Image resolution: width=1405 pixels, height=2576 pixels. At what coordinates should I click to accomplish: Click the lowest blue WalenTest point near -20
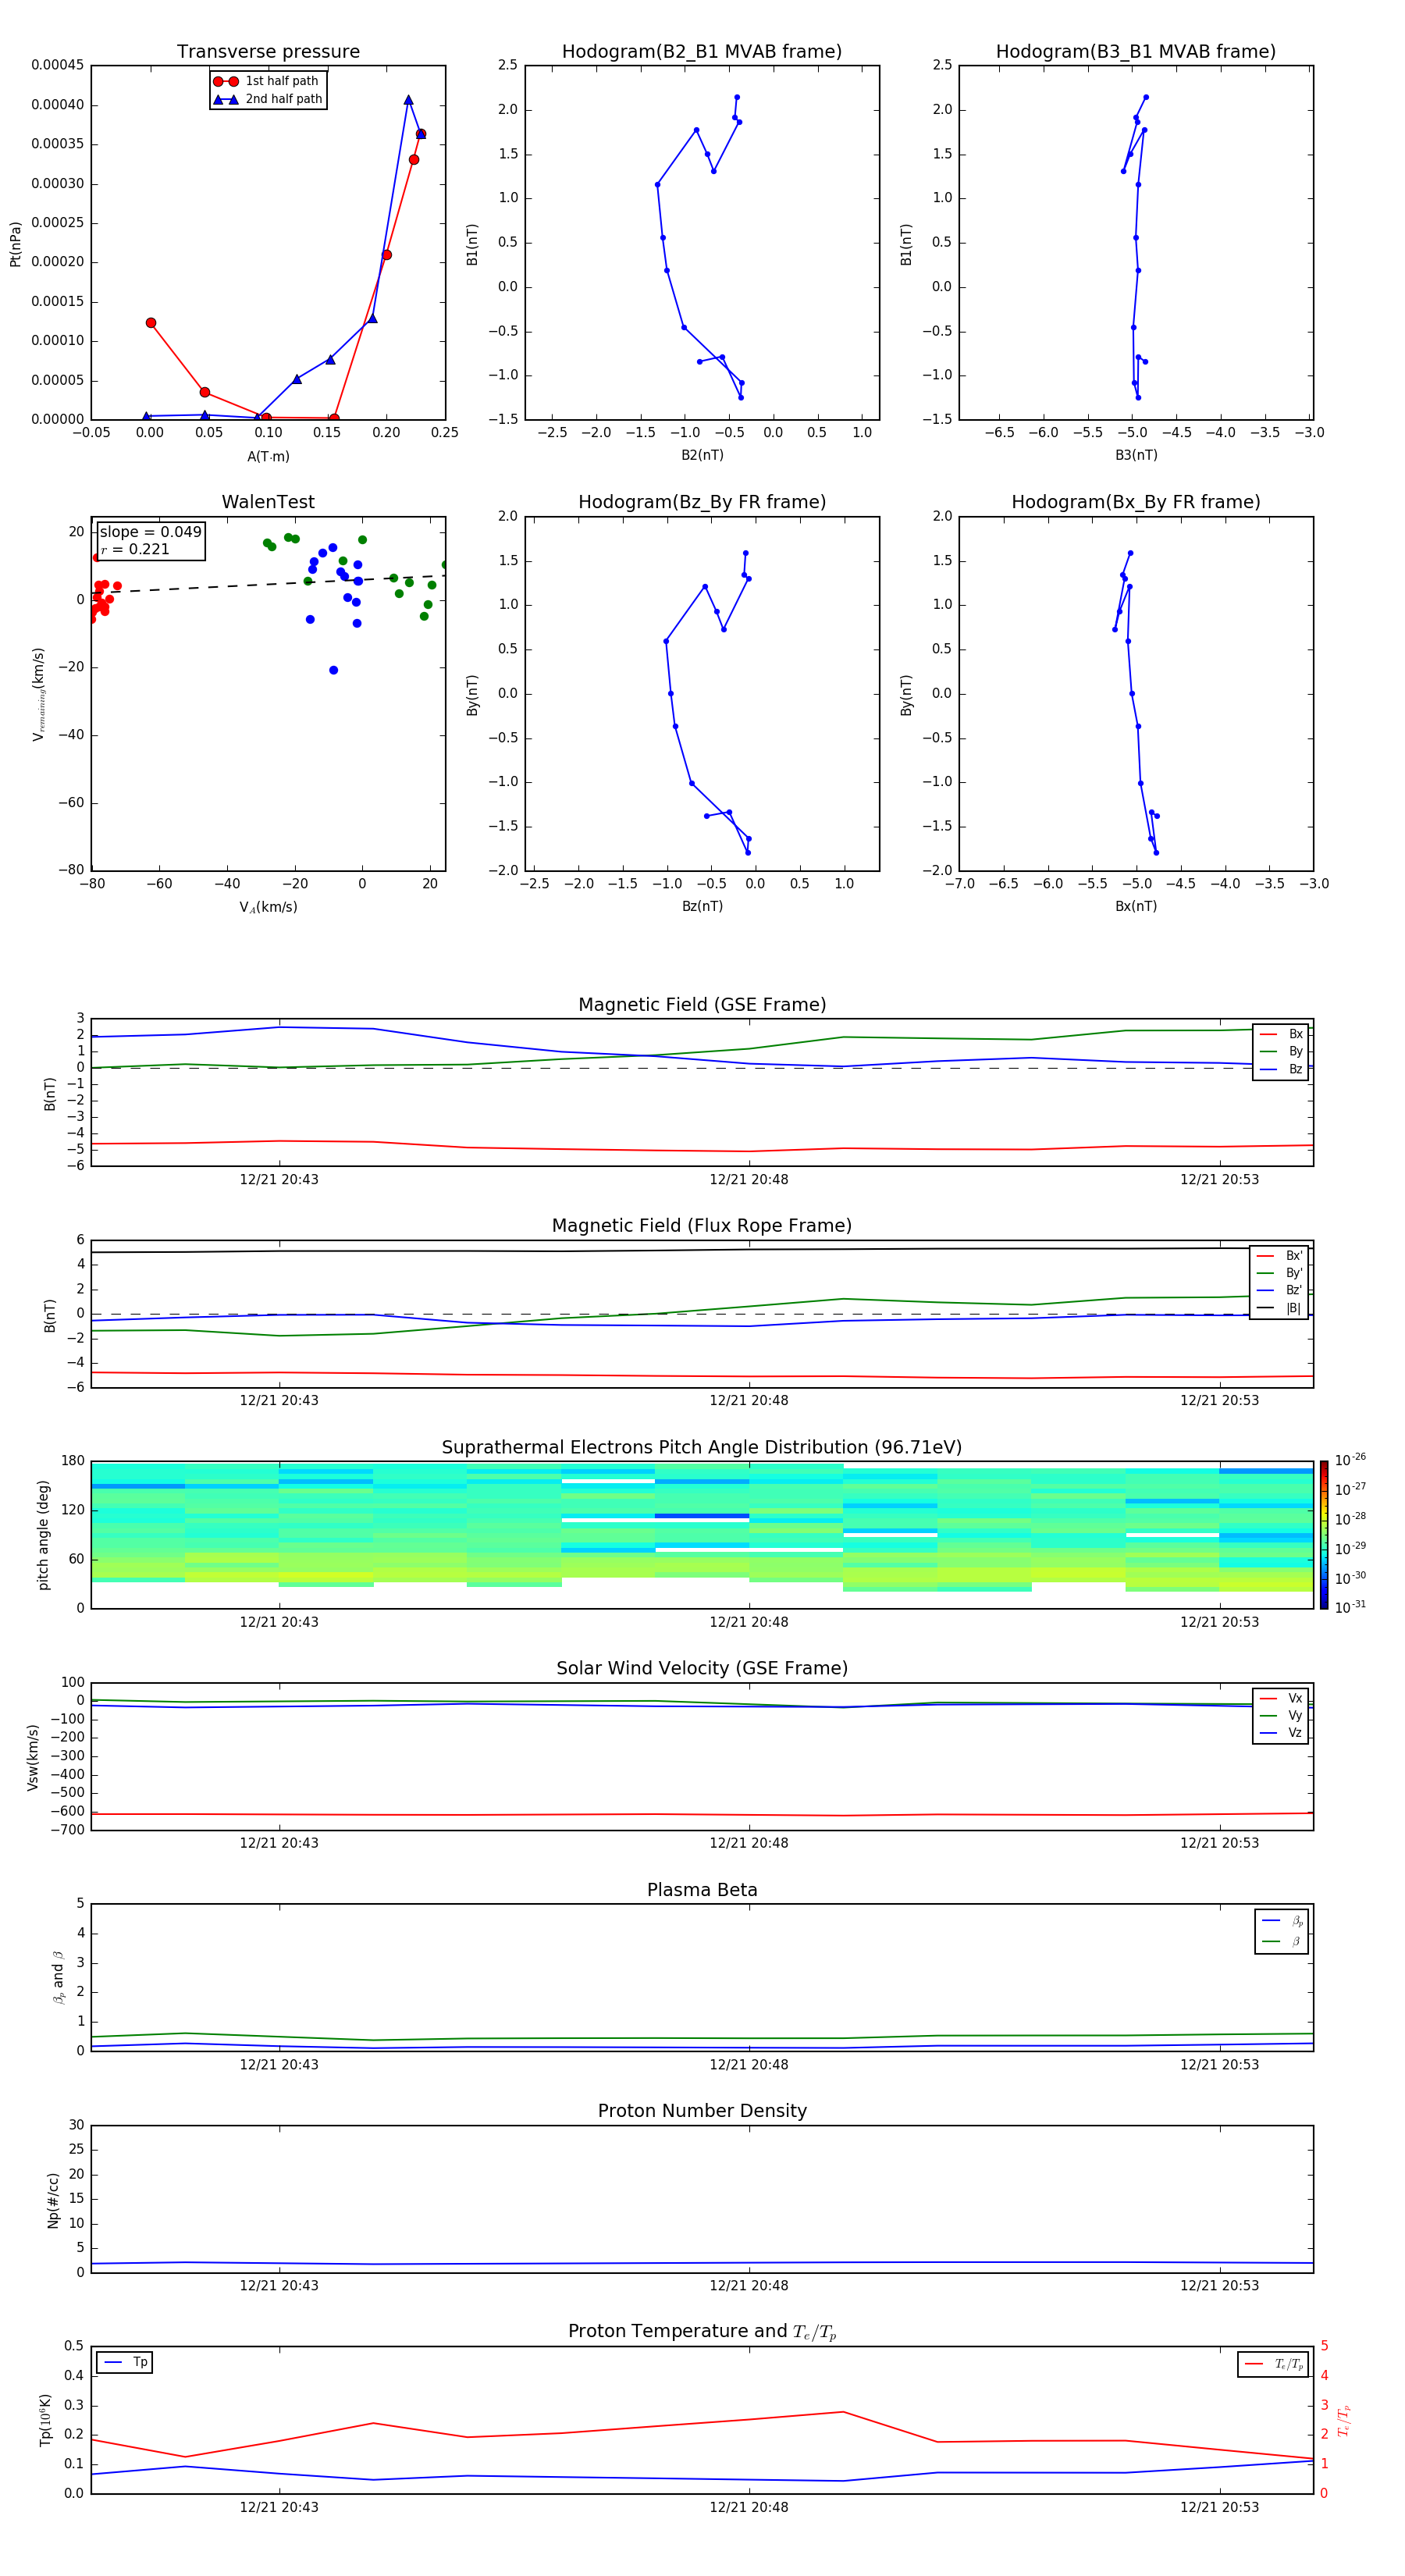[x=333, y=670]
